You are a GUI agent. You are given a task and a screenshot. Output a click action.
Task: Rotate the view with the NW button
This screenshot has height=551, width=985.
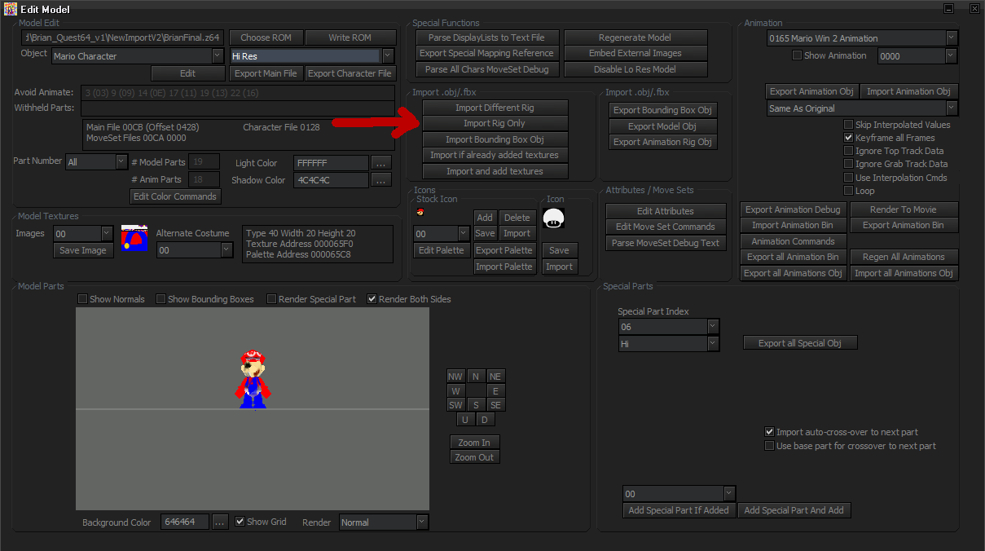point(455,377)
